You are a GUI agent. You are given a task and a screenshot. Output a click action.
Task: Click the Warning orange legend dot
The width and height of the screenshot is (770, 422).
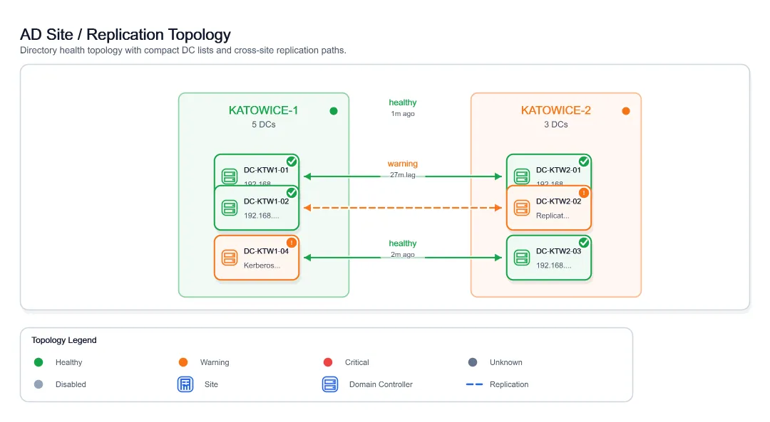[x=183, y=362]
